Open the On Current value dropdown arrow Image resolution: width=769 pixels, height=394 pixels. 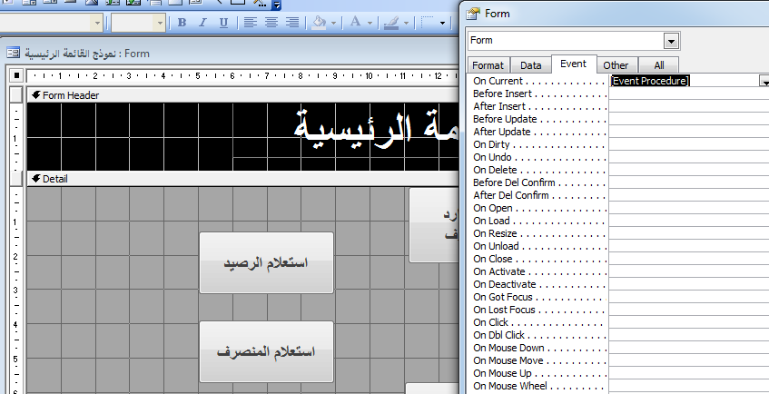764,82
